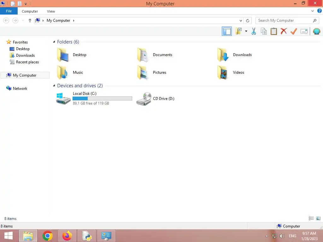Screen dimensions: 323x242
Task: Select Favorites in navigation pane
Action: tap(20, 42)
